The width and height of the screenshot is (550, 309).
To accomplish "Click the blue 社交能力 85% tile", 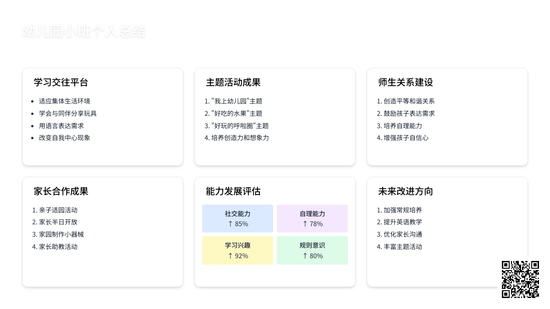I will tap(237, 219).
